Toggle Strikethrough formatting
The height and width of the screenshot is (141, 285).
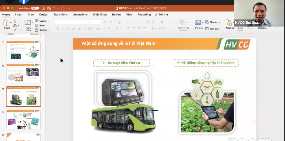coord(74,29)
